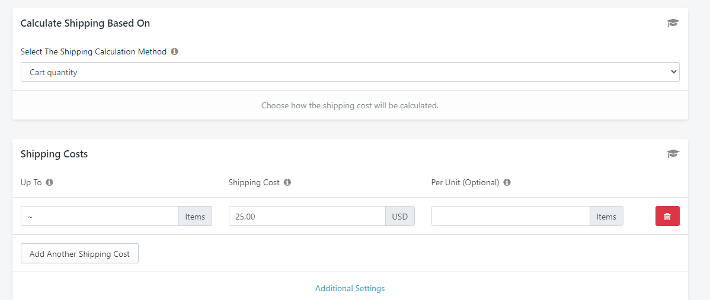
Task: Click the USD currency addon label
Action: (400, 217)
